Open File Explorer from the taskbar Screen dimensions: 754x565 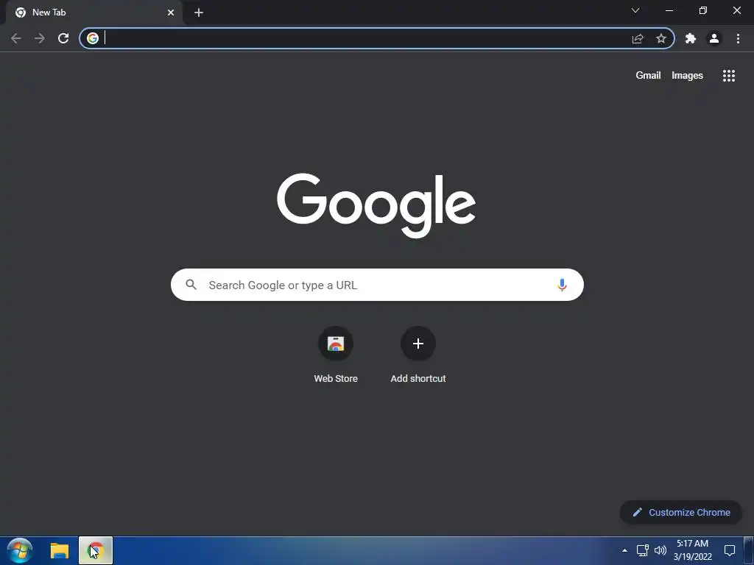(60, 550)
